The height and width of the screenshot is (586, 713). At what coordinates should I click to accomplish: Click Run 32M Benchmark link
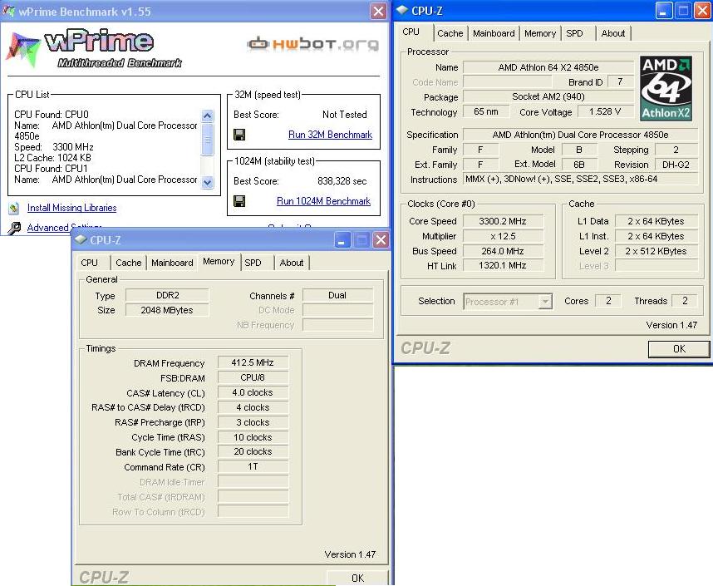coord(330,134)
